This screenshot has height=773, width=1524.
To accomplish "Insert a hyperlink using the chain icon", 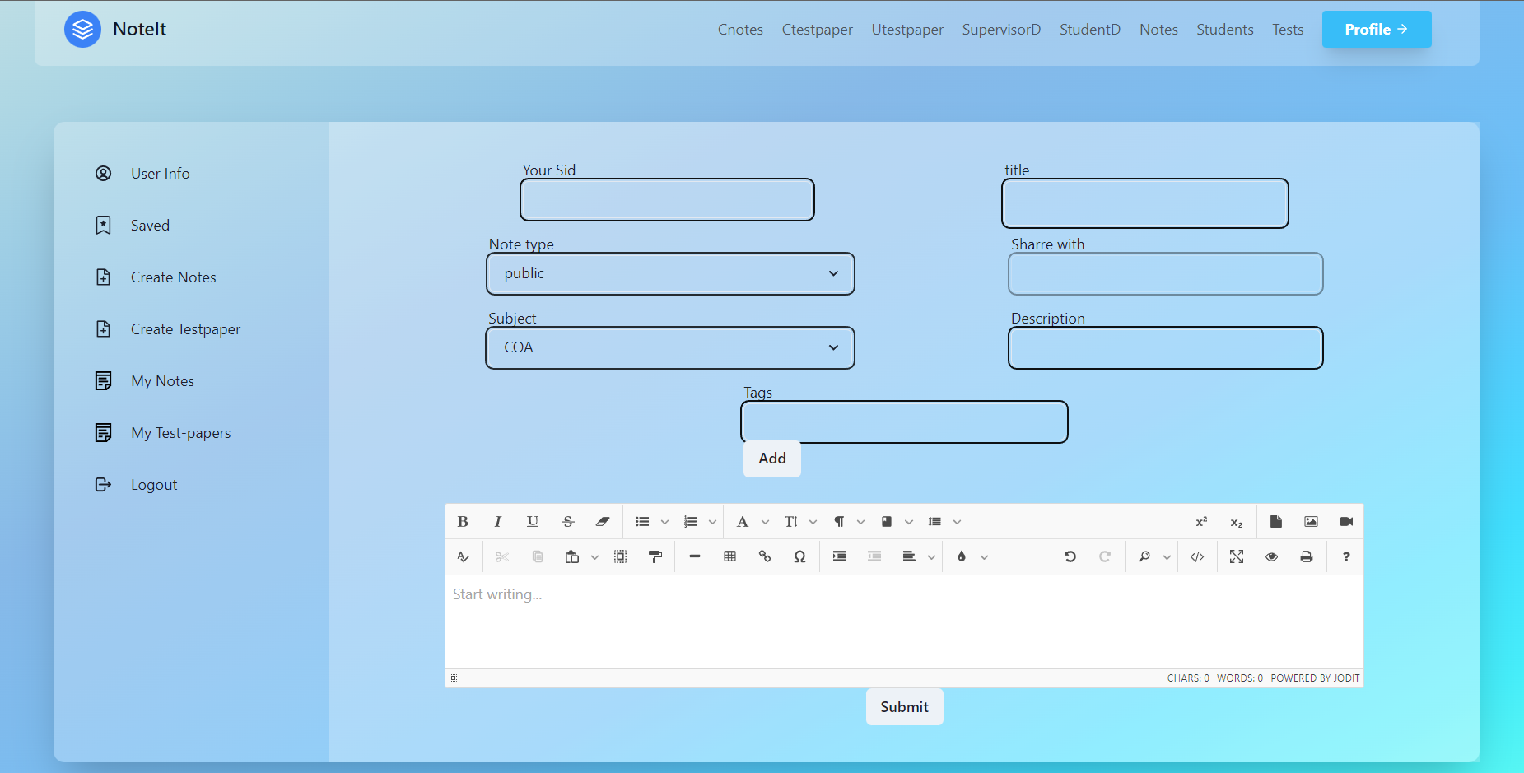I will 765,556.
